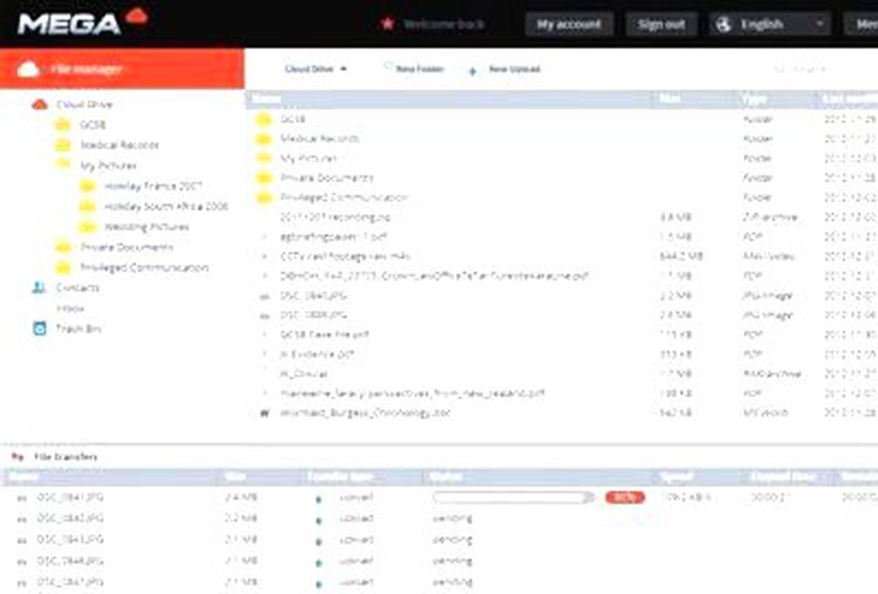Click Privileged Communication folder icon in sidebar tree
Image resolution: width=878 pixels, height=594 pixels.
[x=63, y=267]
